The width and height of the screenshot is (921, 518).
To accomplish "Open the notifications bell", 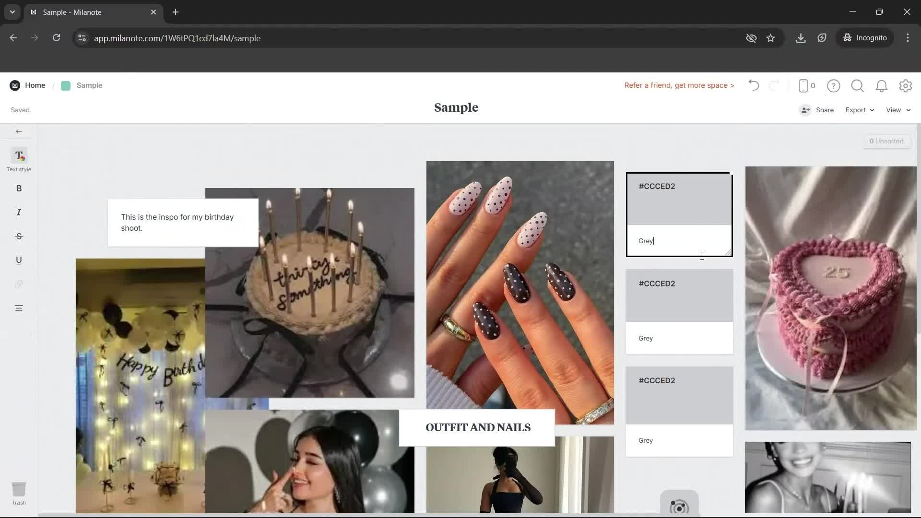I will (881, 85).
